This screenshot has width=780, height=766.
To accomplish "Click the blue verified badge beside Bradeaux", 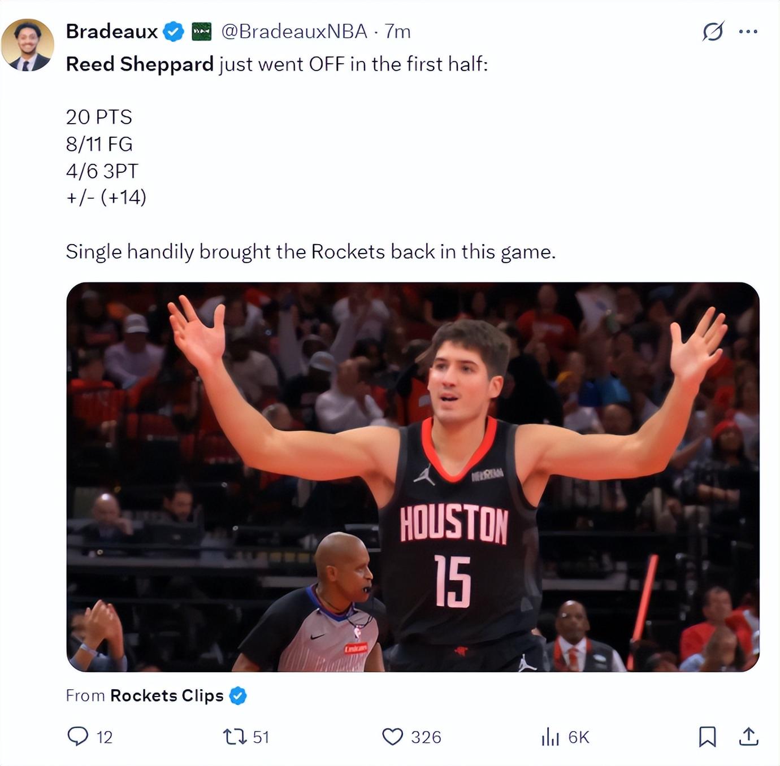I will pyautogui.click(x=174, y=31).
